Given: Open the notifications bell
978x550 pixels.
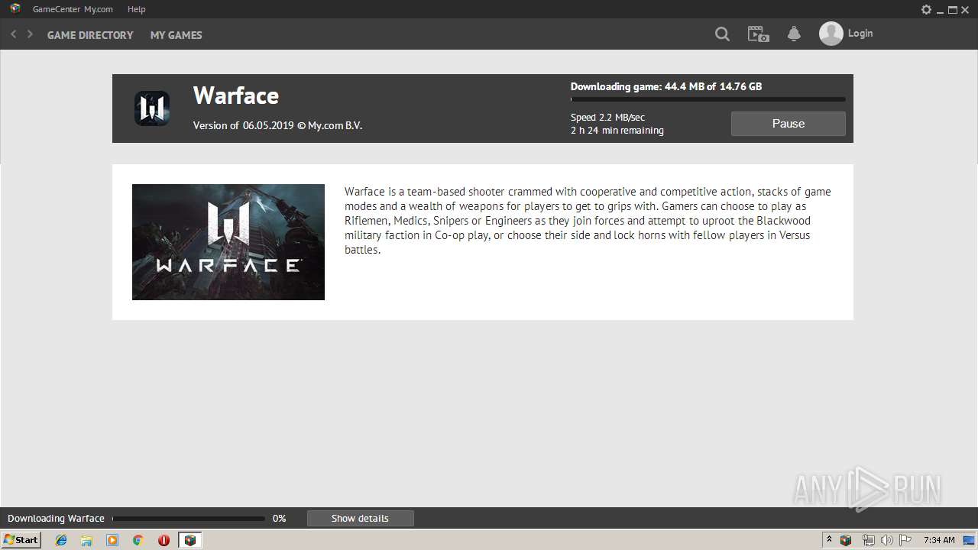Looking at the screenshot, I should click(794, 34).
